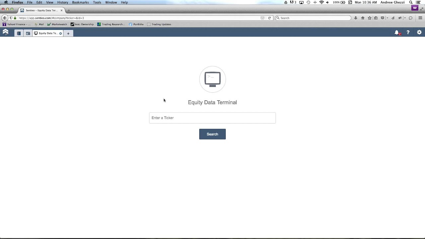Go to Firefox home page icon

pyautogui.click(x=363, y=18)
